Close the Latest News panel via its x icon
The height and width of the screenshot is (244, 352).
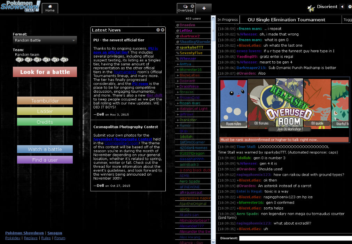[162, 30]
